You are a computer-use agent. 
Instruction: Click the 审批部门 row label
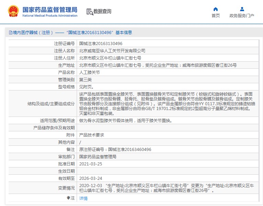point(66,157)
